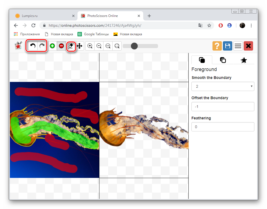Screen dimensions: 267x209
Task: Switch to the star Shadow tab
Action: pos(244,60)
